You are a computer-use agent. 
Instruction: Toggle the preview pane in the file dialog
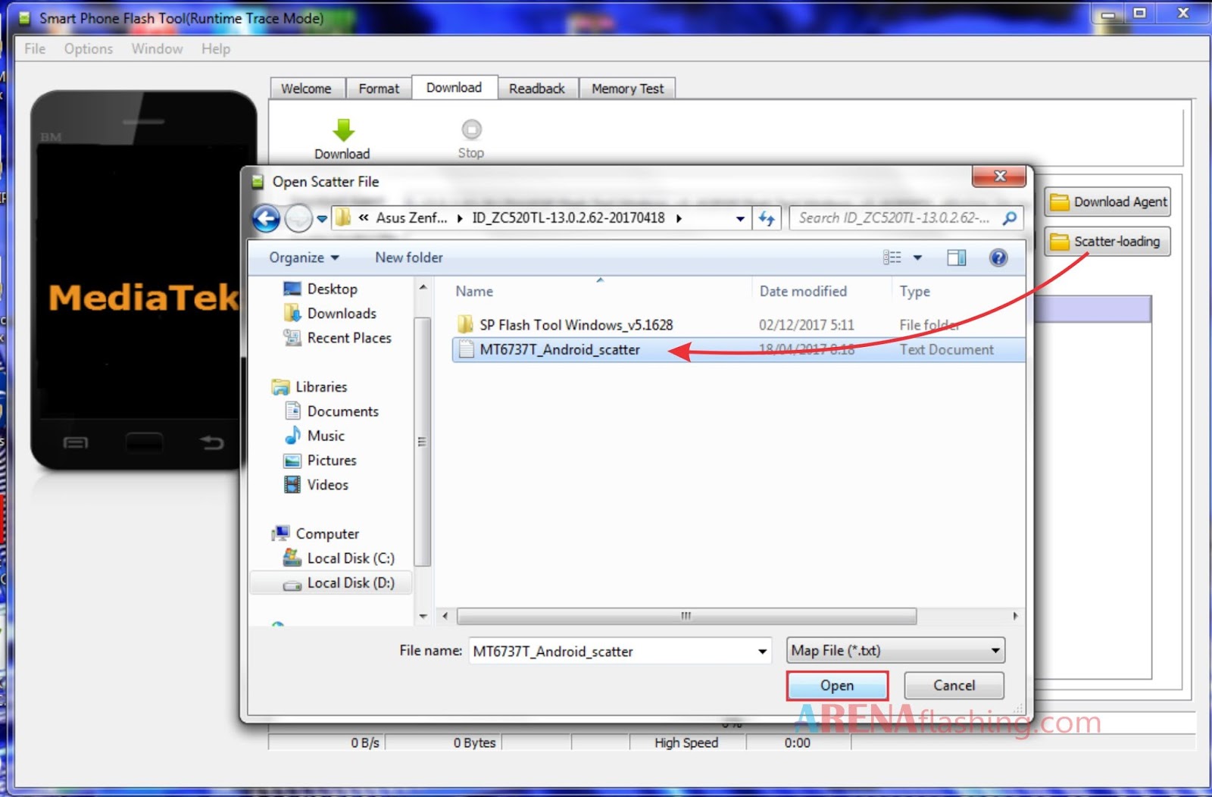click(955, 258)
